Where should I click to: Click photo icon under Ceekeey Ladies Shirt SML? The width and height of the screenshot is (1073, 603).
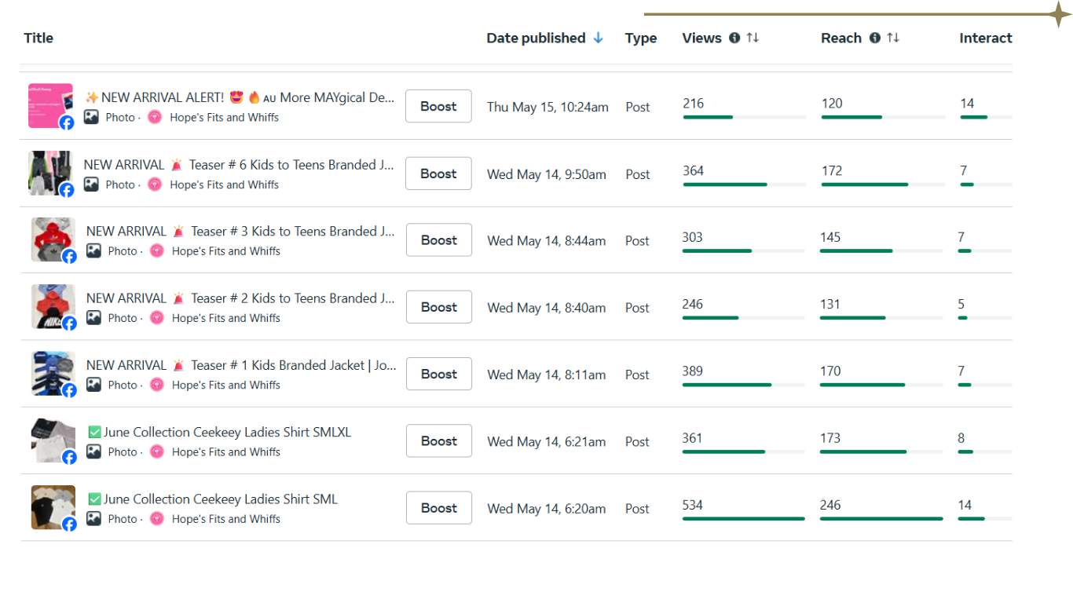coord(93,519)
